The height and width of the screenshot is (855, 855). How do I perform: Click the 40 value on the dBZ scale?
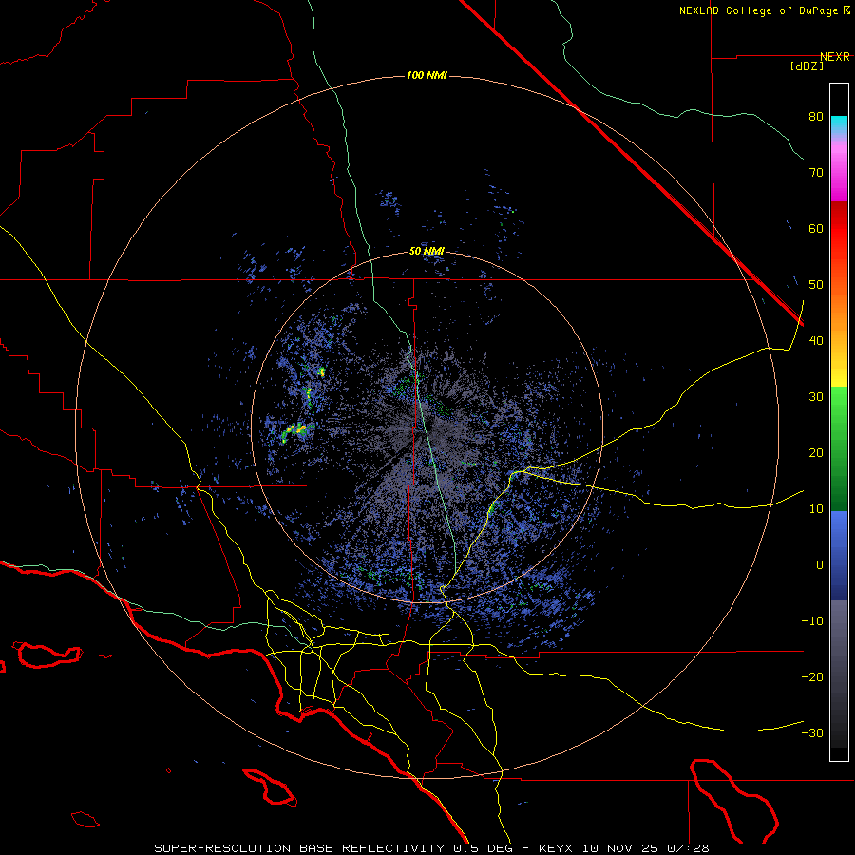pos(816,341)
